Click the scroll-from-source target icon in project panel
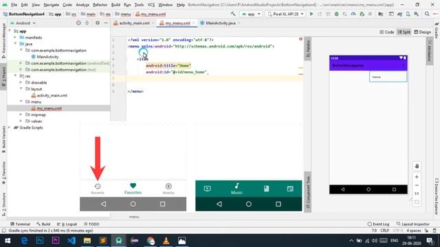The image size is (440, 247). 78,23
